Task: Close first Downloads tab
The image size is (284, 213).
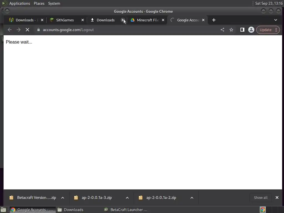Action: pyautogui.click(x=42, y=20)
